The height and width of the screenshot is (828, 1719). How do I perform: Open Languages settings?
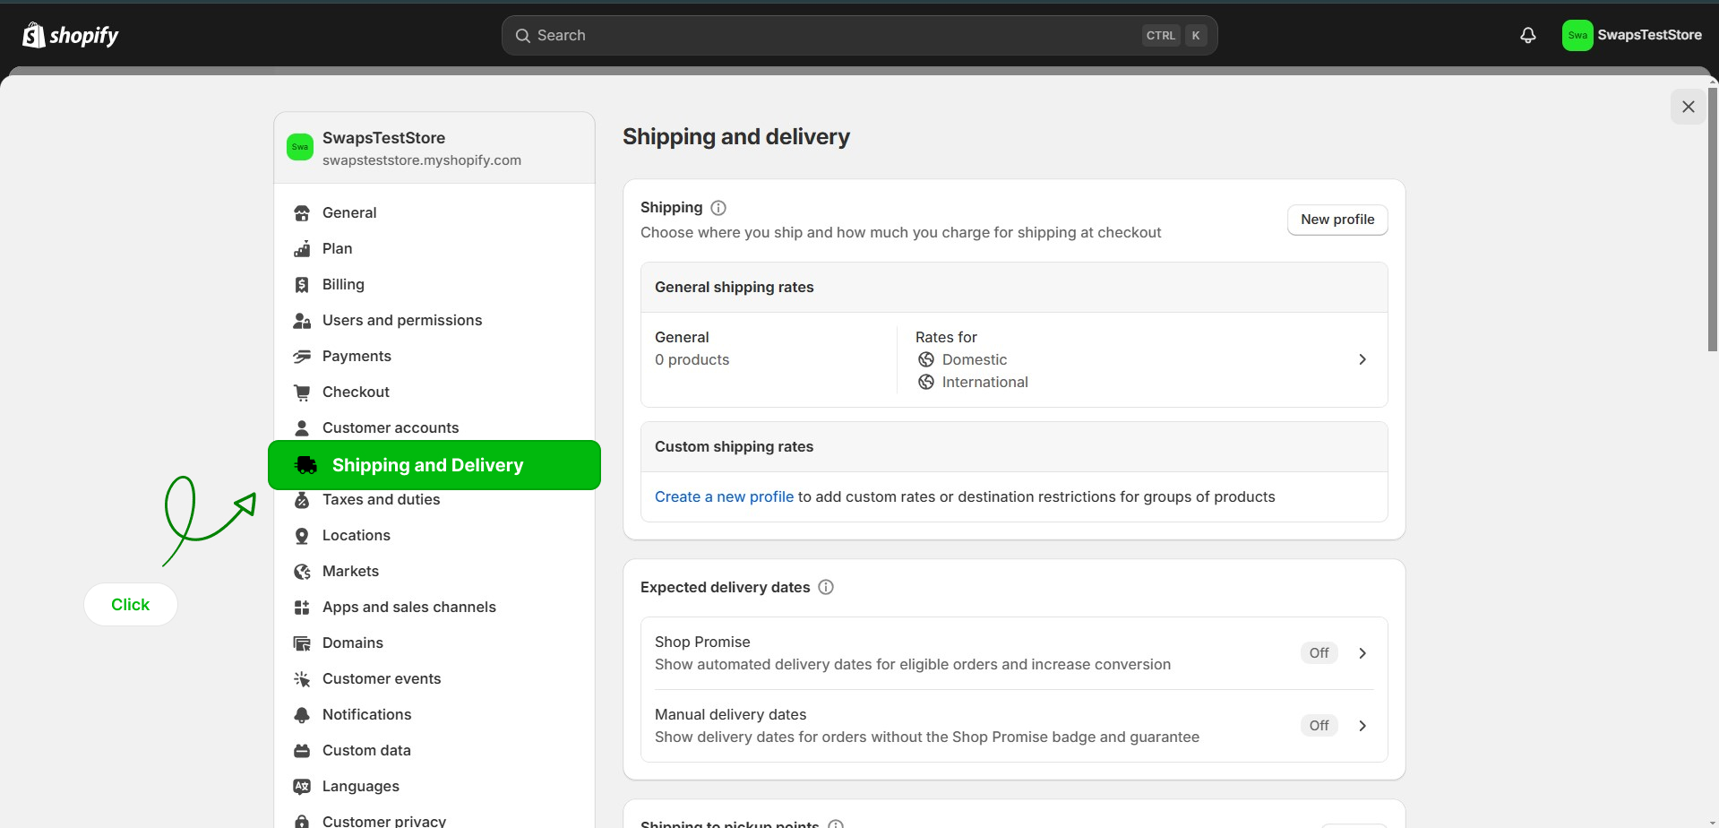[434, 787]
